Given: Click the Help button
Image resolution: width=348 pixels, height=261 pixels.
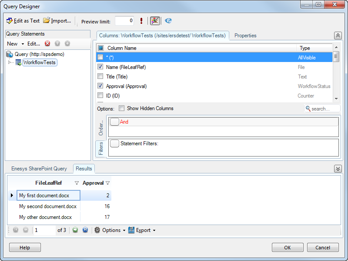Looking at the screenshot, I should click(25, 248).
